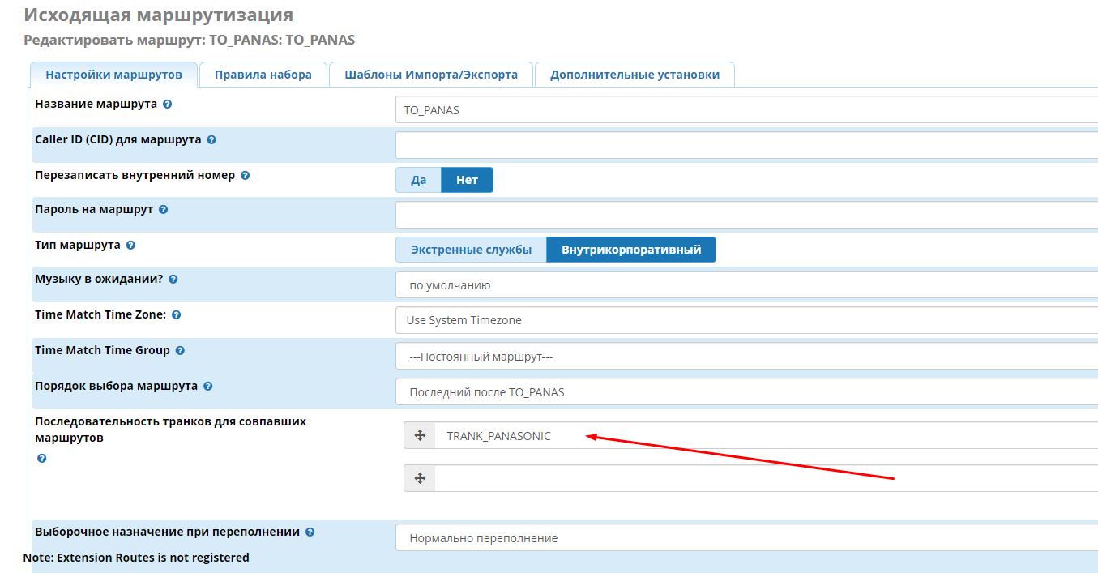Click help icon next to Time Match Time Zone
The height and width of the screenshot is (573, 1098).
(176, 315)
